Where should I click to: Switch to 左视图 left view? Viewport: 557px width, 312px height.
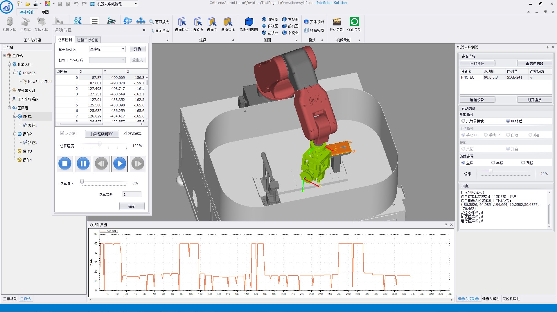point(270,33)
